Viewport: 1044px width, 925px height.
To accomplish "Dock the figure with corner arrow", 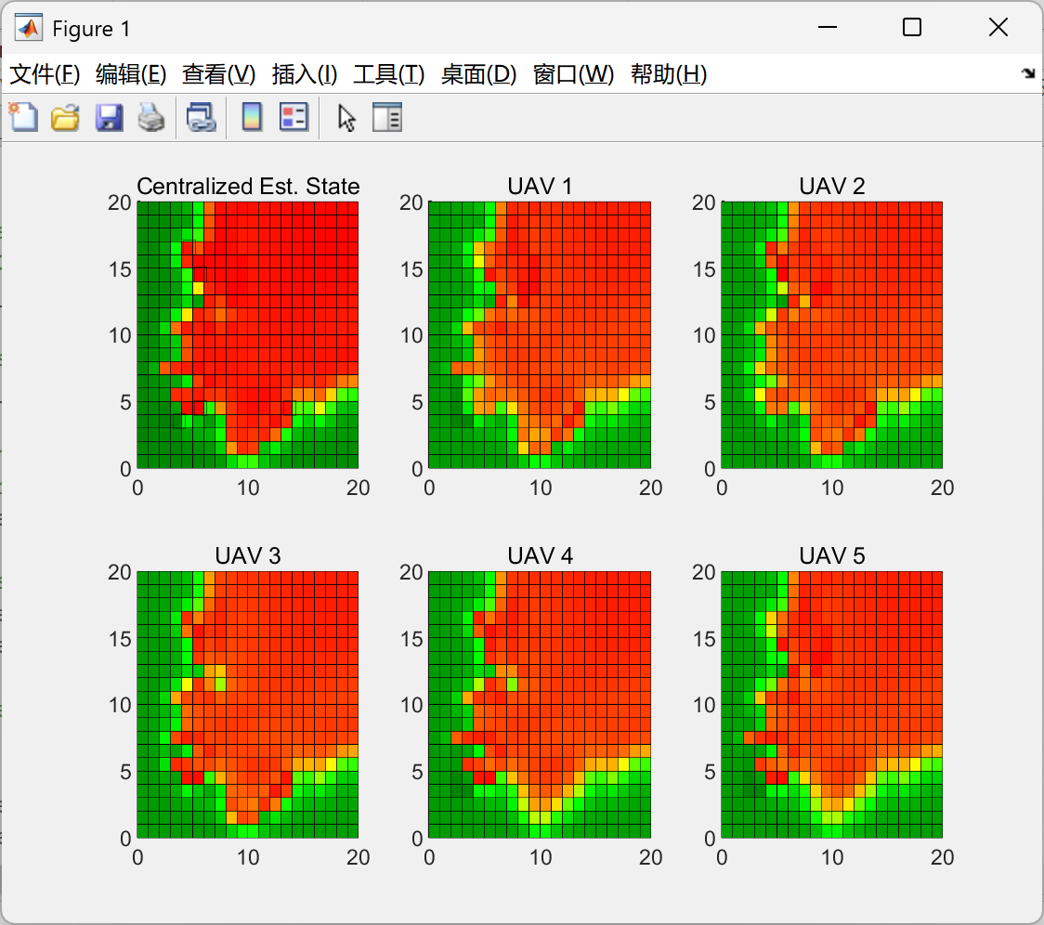I will [1028, 73].
